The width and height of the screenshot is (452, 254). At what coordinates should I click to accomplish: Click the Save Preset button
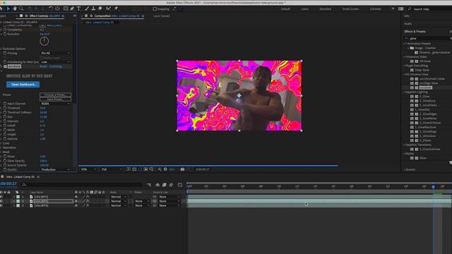[55, 99]
